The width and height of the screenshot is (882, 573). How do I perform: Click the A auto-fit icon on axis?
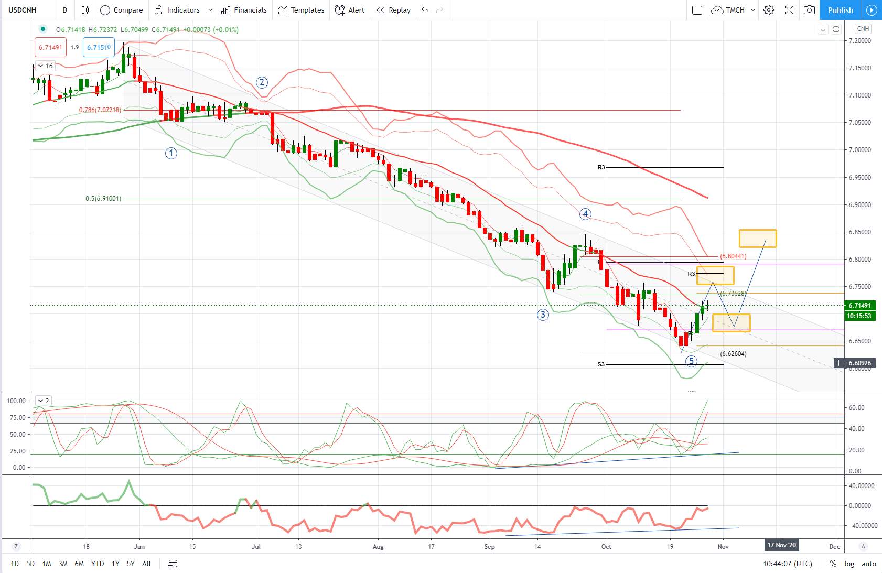coord(863,546)
